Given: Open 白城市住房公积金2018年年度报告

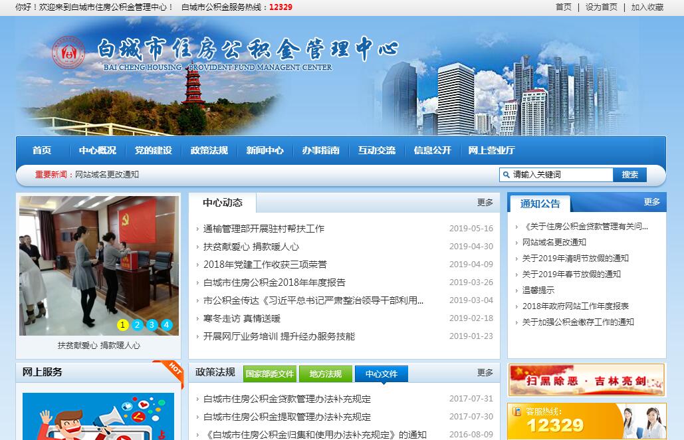Looking at the screenshot, I should pyautogui.click(x=274, y=282).
